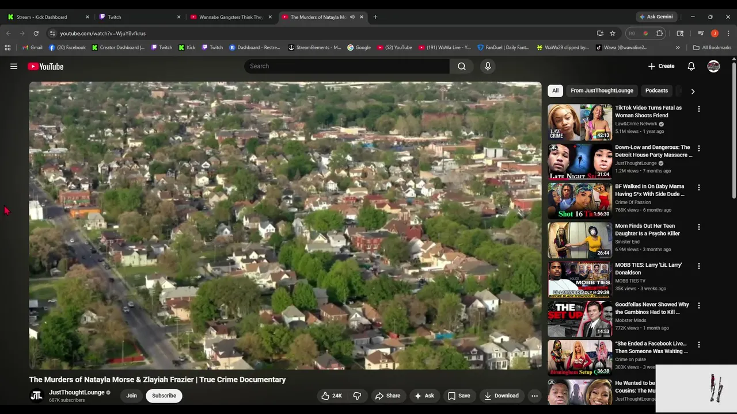Screen dimensions: 737x414
Task: Open options for She Ended a Facebook Live video
Action: tap(699, 345)
